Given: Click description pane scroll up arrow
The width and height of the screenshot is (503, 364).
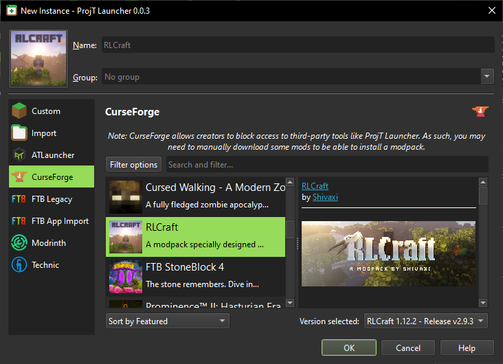Looking at the screenshot, I should click(483, 182).
